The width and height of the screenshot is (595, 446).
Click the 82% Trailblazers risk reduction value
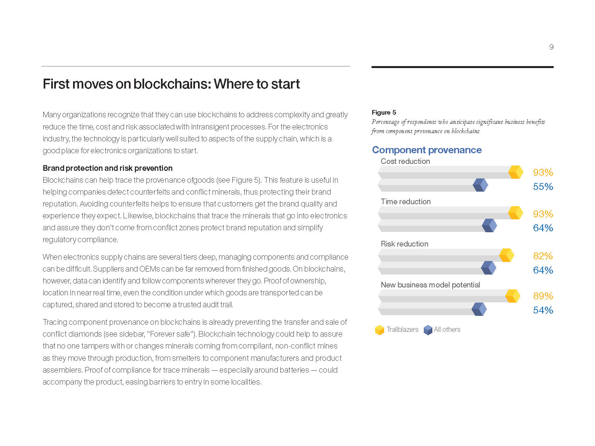pos(543,256)
